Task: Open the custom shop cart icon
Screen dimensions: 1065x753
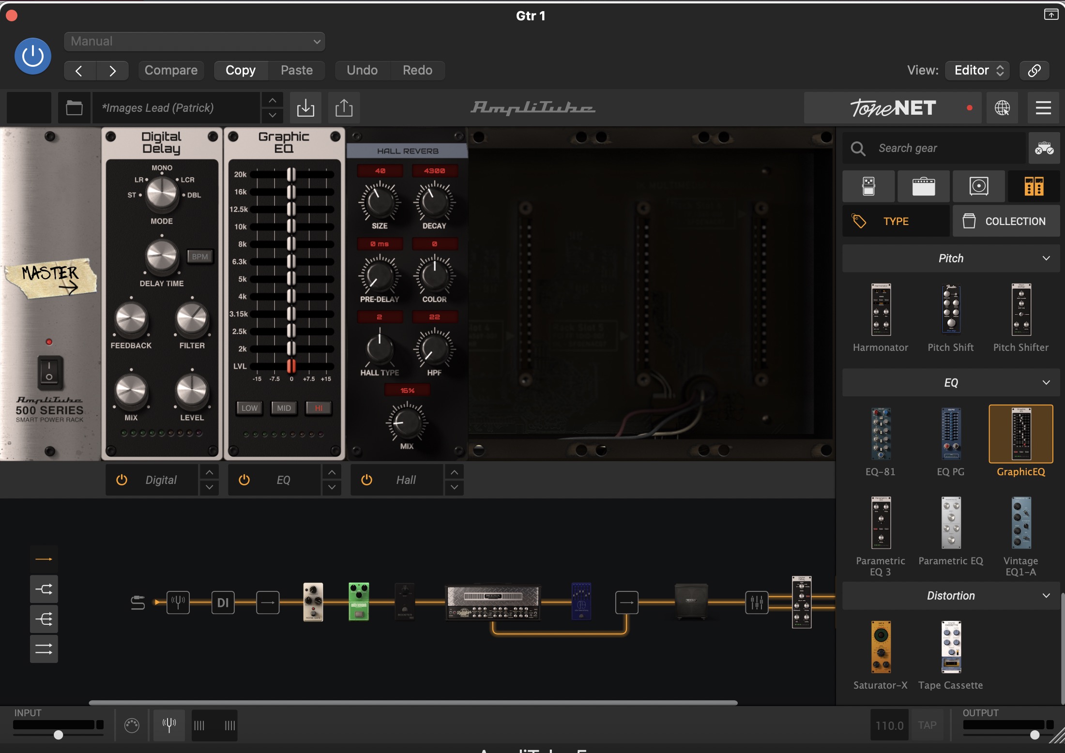Action: click(1044, 148)
